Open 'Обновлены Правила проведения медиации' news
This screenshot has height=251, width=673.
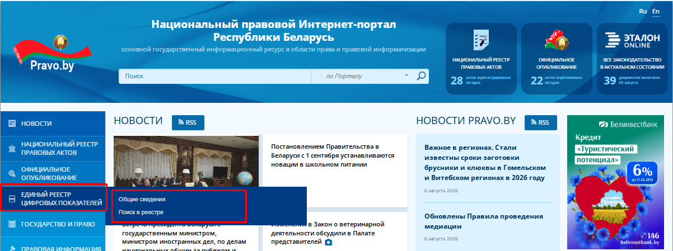point(484,221)
